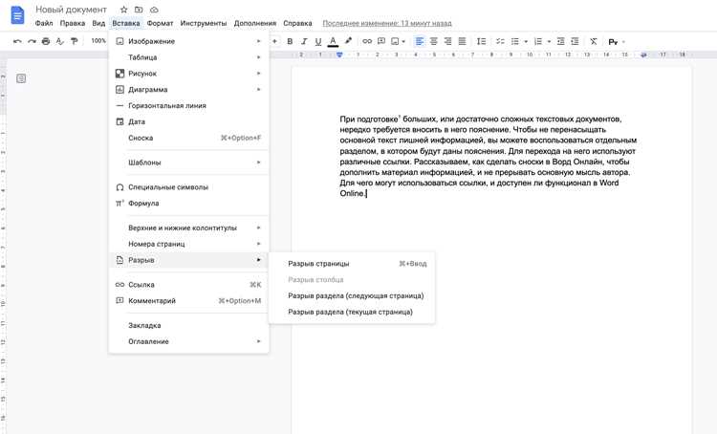Expand the Номера страниц submenu
Screen dimensions: 717x434
click(189, 244)
